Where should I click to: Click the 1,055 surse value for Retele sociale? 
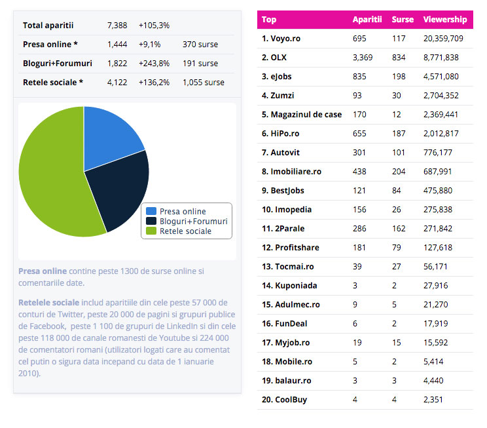[x=203, y=83]
